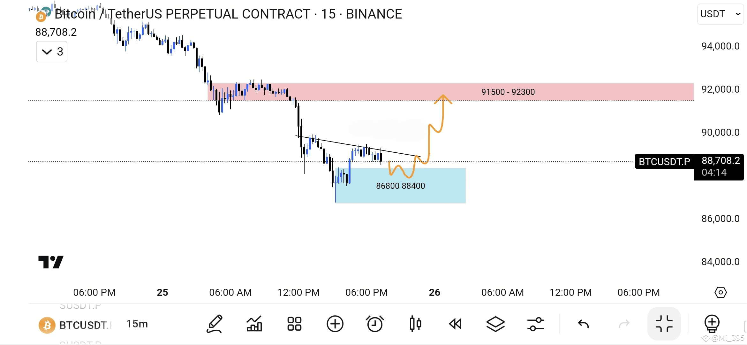
Task: Open chart settings sliders icon
Action: (x=536, y=324)
